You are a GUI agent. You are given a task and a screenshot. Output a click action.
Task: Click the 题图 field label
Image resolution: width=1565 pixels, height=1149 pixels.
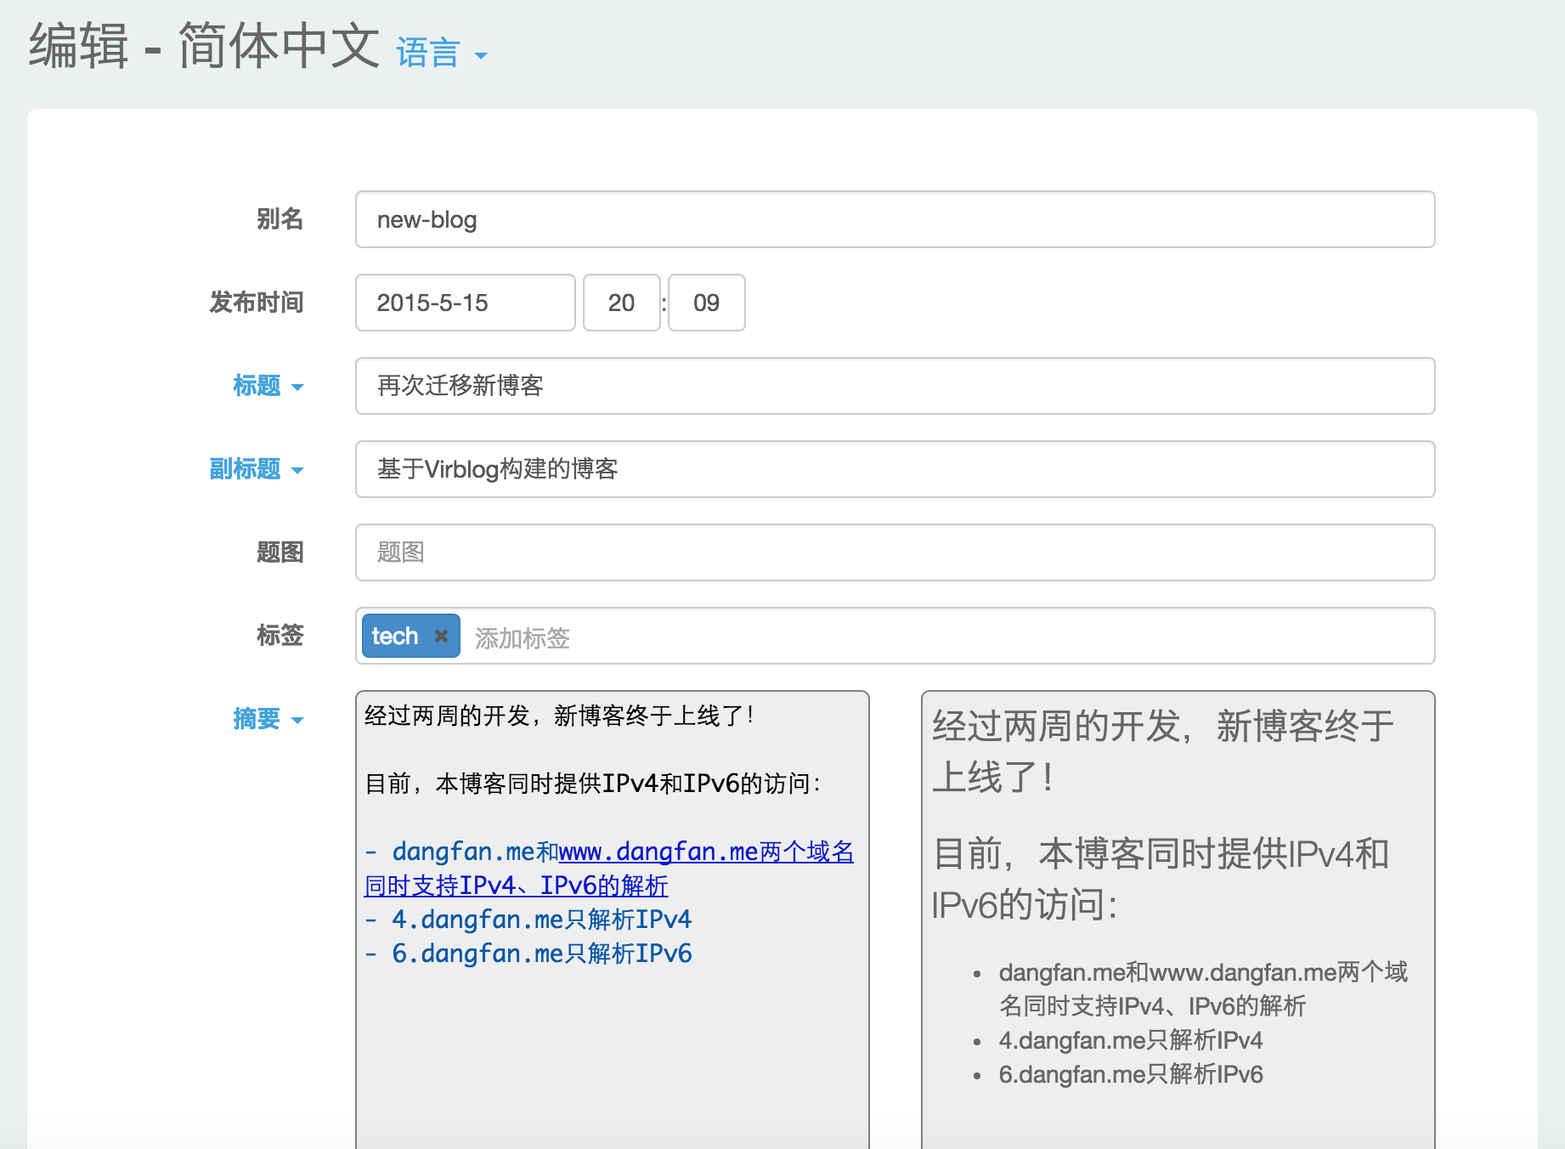(x=280, y=552)
